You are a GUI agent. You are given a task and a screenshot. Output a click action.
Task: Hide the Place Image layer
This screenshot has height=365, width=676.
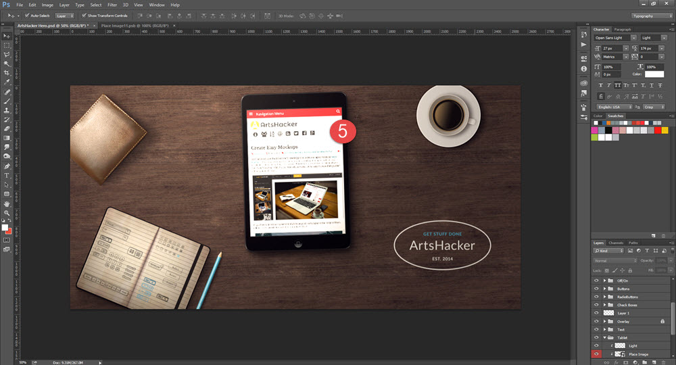[597, 354]
